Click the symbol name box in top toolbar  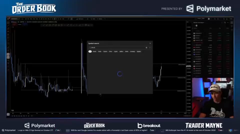pos(15,19)
